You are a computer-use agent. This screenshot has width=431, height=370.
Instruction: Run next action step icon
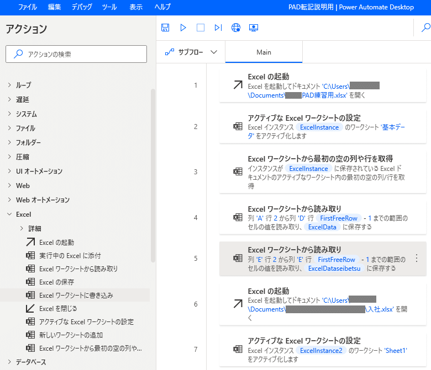pos(218,28)
